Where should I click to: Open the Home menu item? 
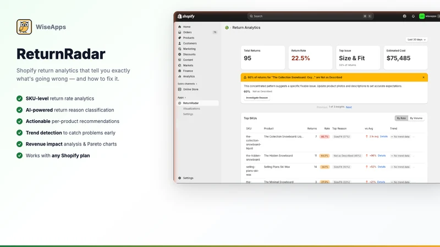[x=186, y=27]
